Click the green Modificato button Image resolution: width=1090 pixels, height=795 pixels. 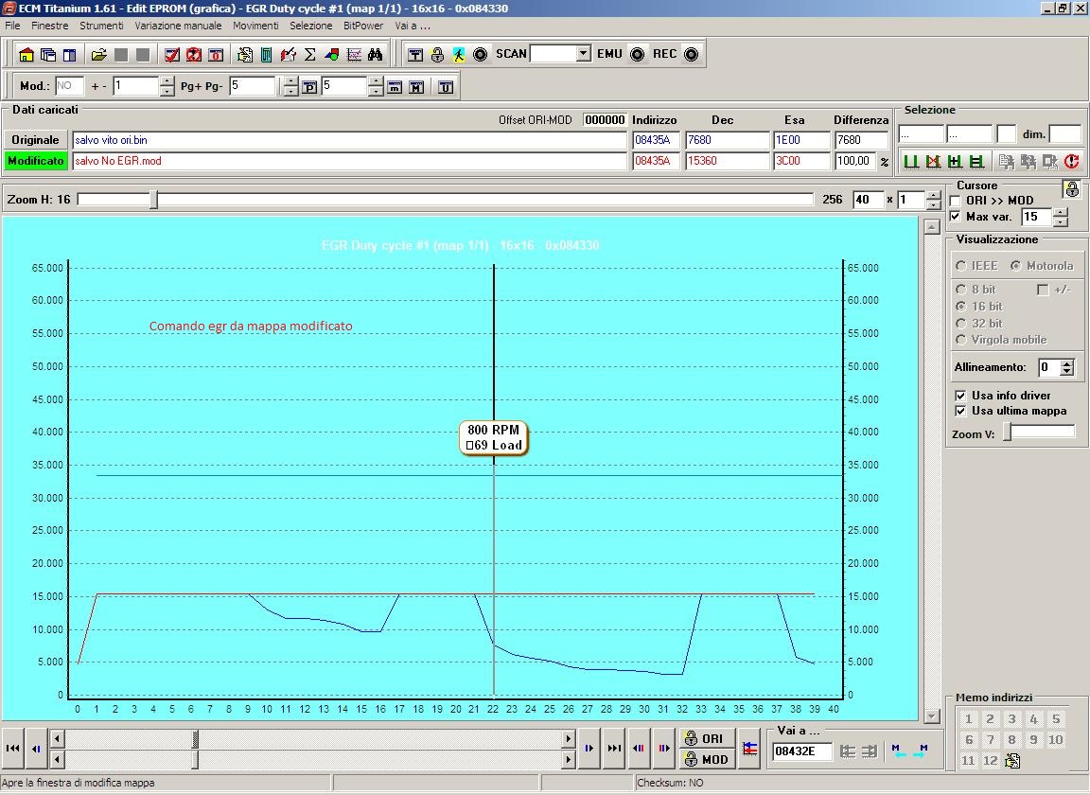point(35,161)
